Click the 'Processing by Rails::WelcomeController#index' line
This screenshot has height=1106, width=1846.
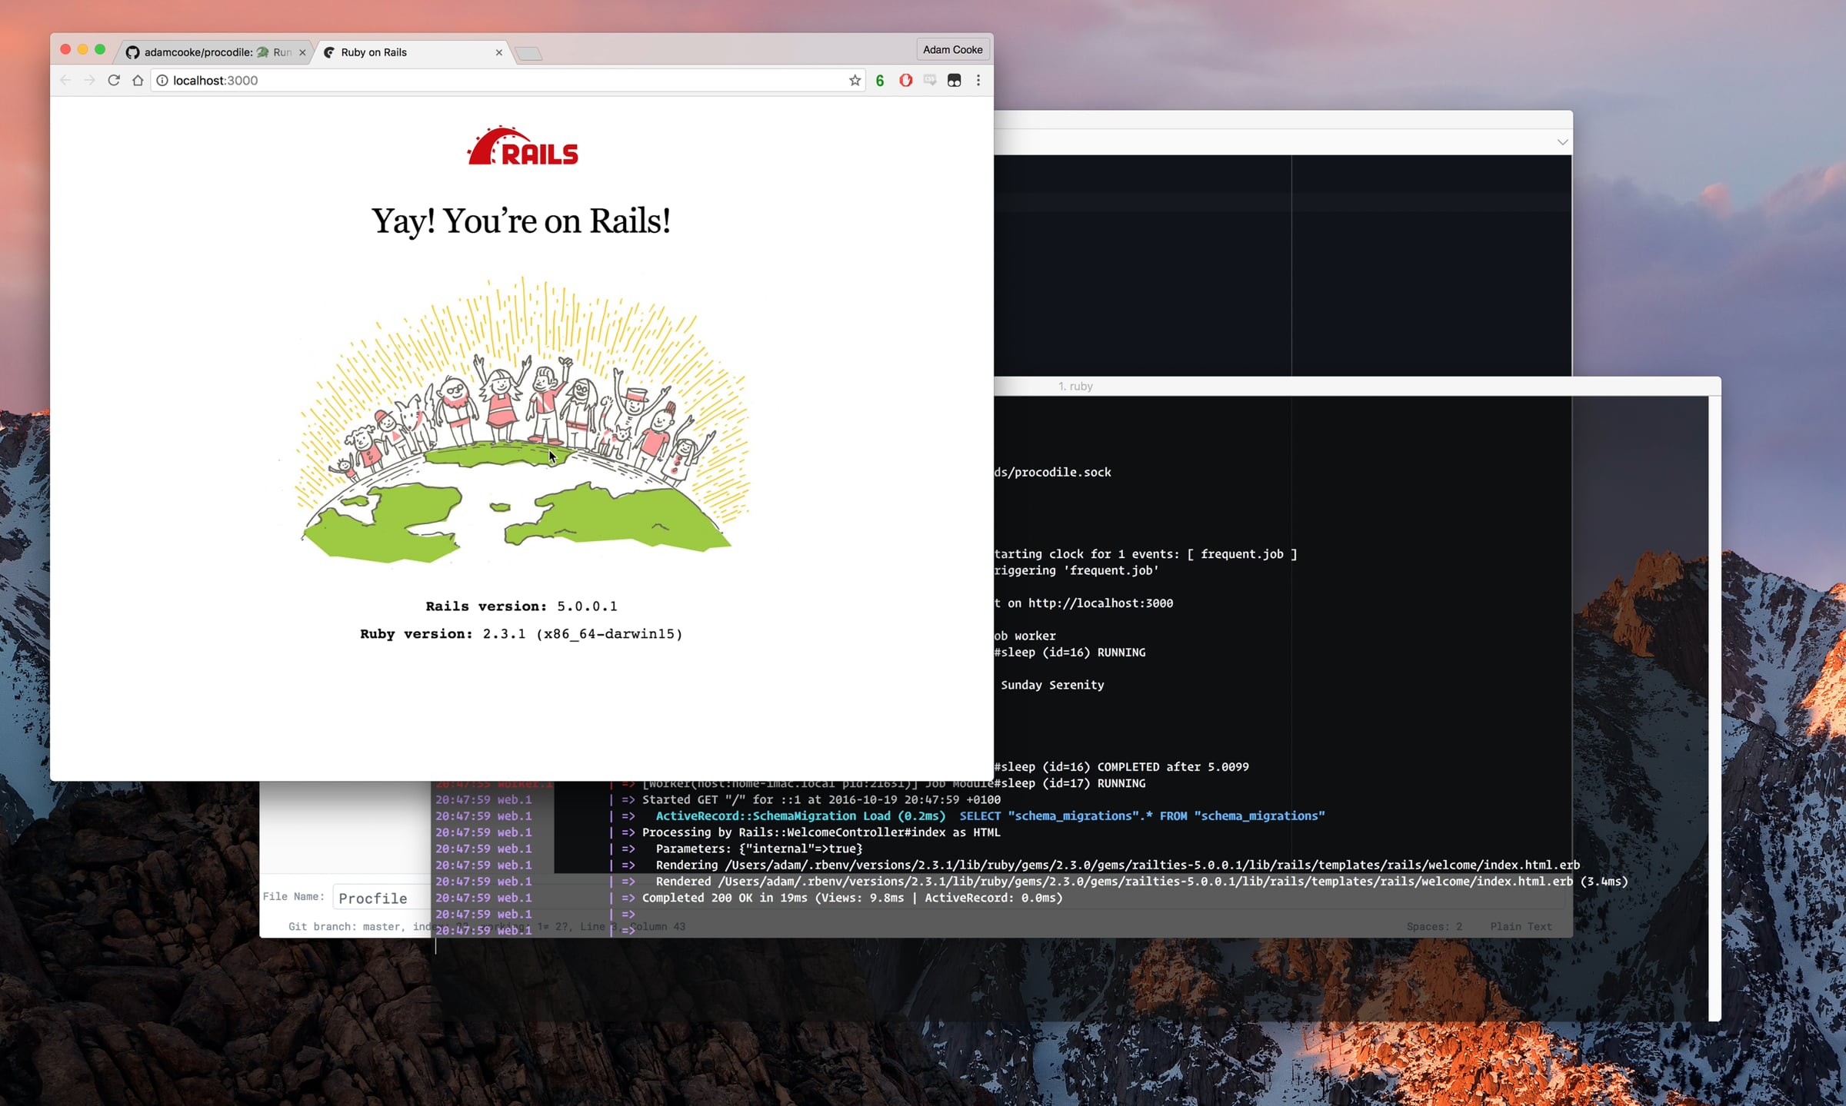tap(821, 832)
